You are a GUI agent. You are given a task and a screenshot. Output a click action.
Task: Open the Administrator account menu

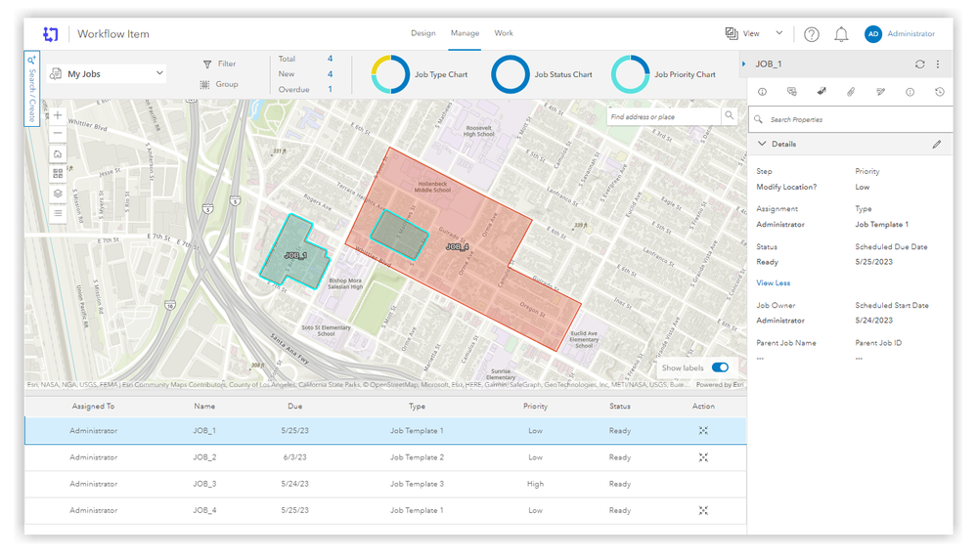900,33
